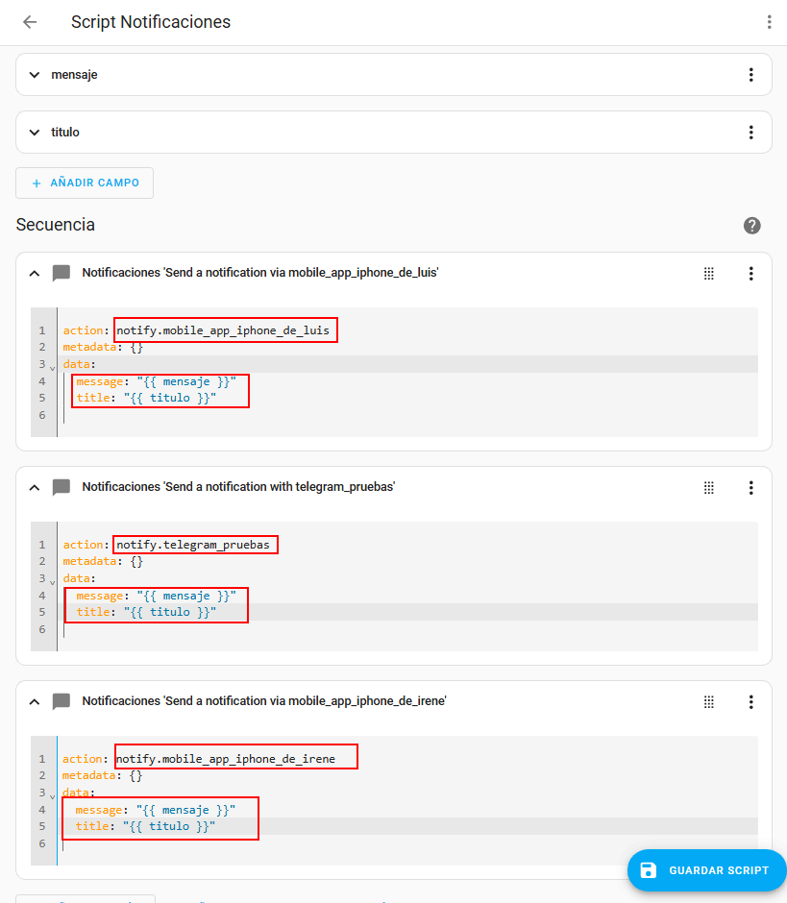The width and height of the screenshot is (787, 903).
Task: Open three-dot menu of iphone_de_luis action
Action: [750, 274]
